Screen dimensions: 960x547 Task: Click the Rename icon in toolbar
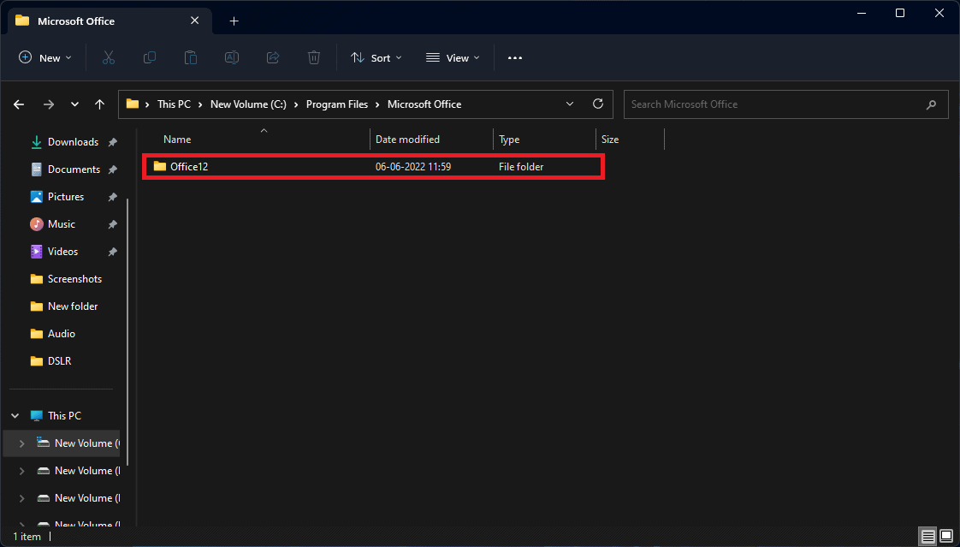(232, 57)
